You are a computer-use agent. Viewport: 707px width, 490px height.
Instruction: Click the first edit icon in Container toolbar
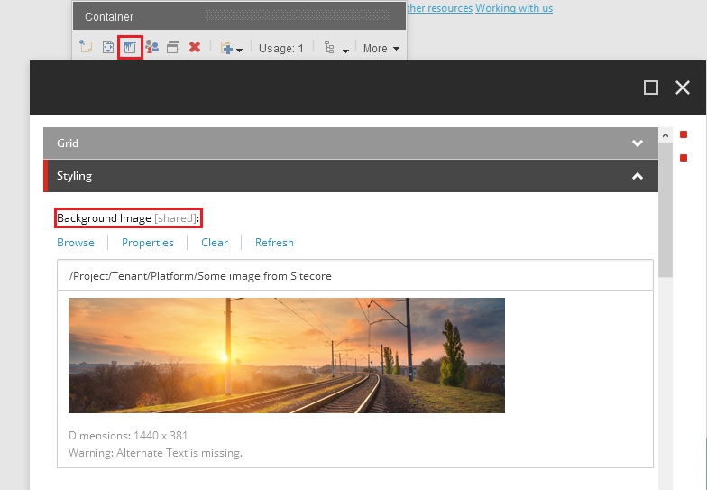tap(87, 48)
